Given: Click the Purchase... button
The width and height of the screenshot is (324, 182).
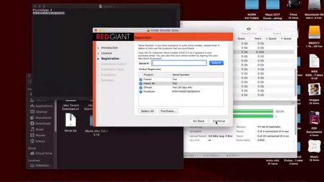Looking at the screenshot, I should tap(168, 111).
